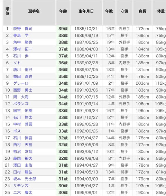Open player link ゲレーロ
166x196 pixels.
point(21,83)
